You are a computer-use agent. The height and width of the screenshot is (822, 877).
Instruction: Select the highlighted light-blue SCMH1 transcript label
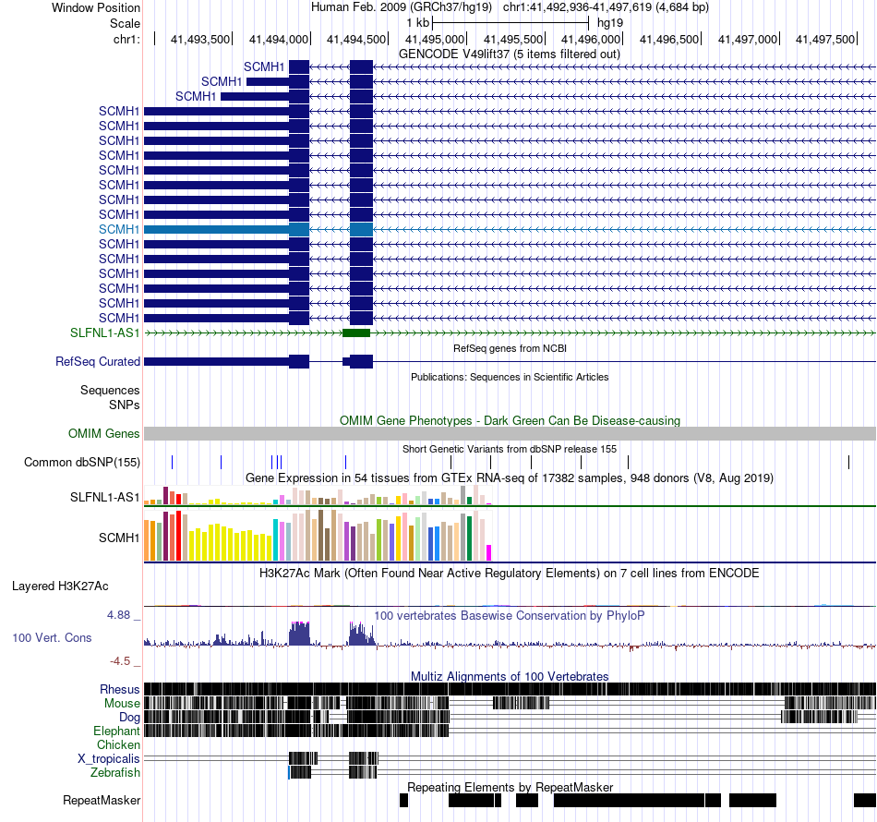119,229
